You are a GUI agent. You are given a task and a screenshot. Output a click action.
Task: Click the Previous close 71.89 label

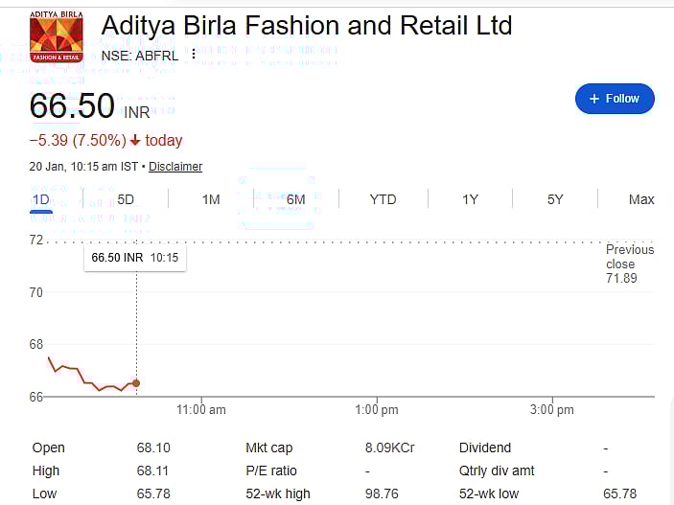point(629,264)
